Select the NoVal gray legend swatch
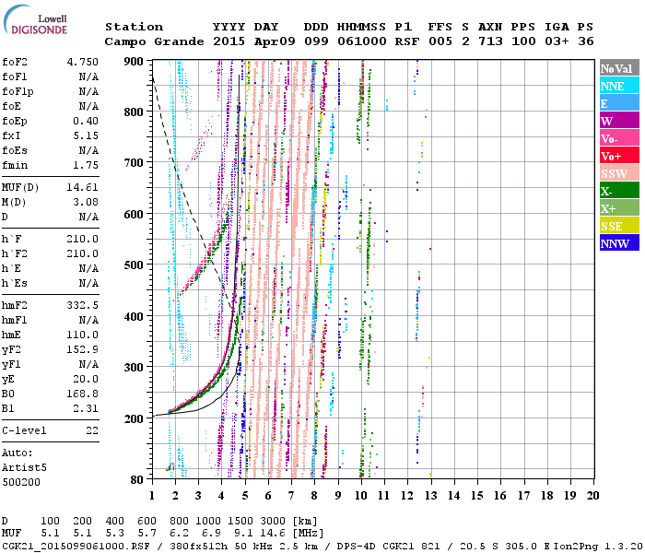Viewport: 645px width, 553px height. [619, 68]
